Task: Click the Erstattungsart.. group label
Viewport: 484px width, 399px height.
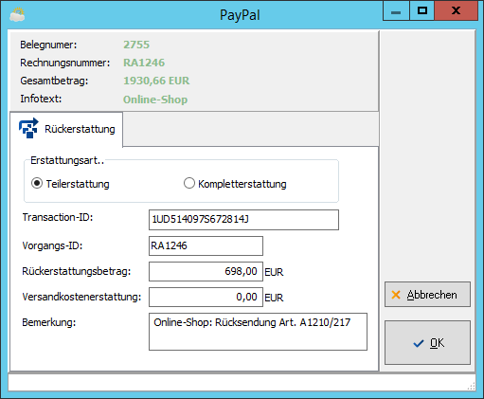Action: point(67,160)
